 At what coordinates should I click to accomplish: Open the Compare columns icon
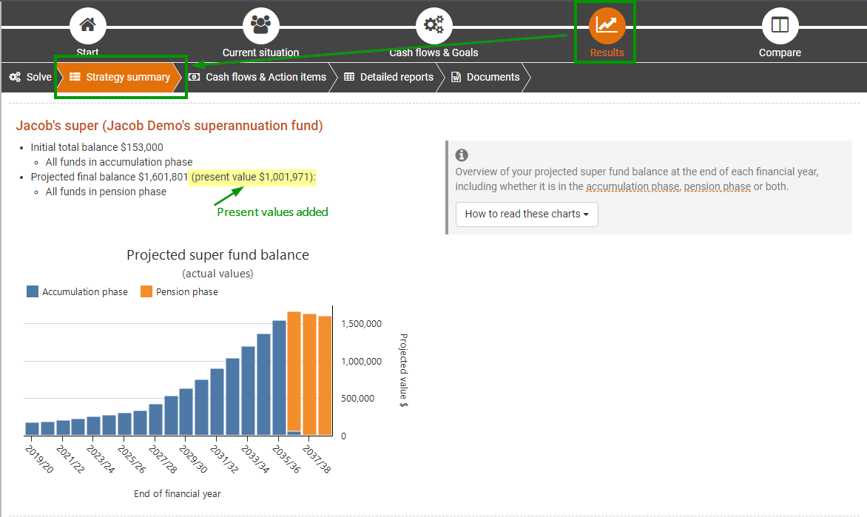[780, 26]
